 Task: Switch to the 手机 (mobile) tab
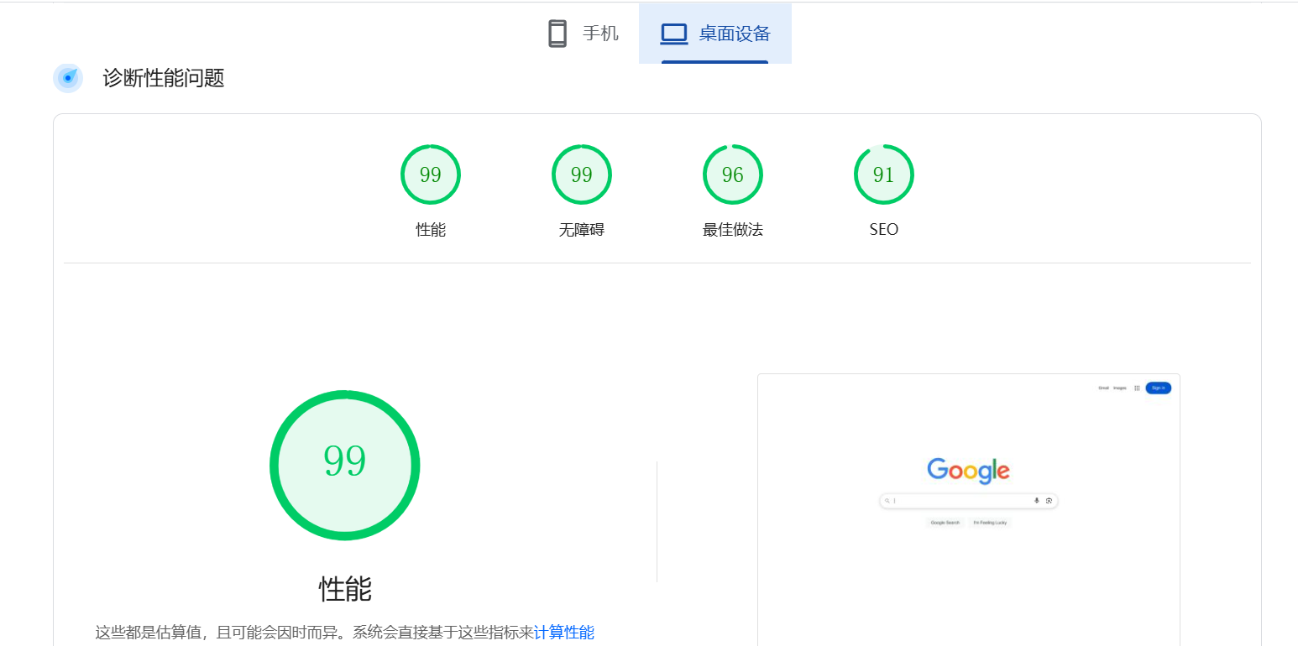point(583,34)
